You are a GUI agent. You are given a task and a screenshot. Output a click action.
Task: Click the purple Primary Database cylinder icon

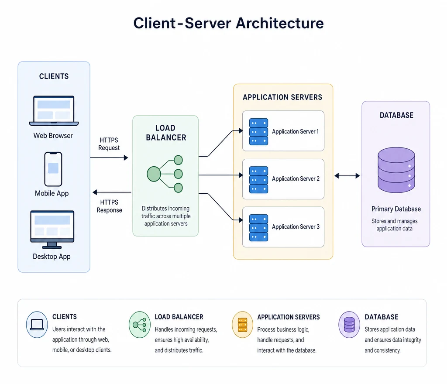tap(396, 170)
